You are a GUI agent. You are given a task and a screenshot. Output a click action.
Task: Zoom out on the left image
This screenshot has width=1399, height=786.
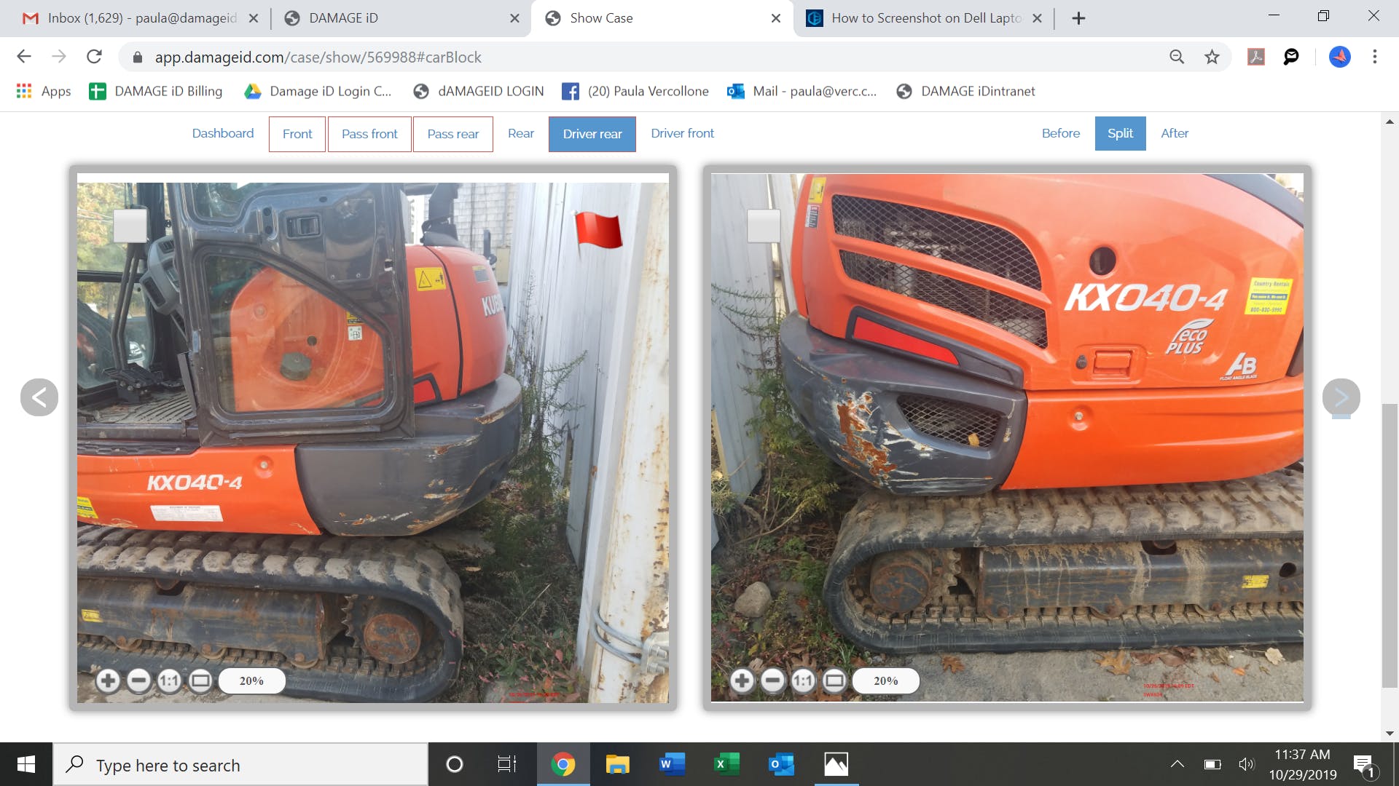coord(138,680)
